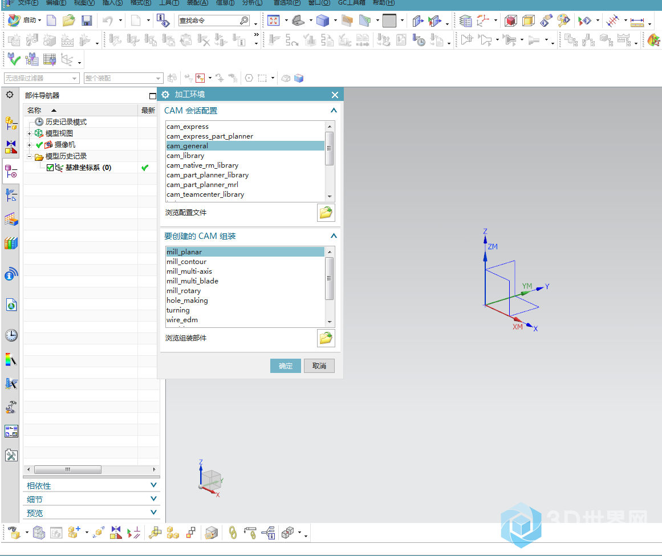Click the assembly constraints wrench icon in bottom toolbar
The image size is (662, 556).
155,533
